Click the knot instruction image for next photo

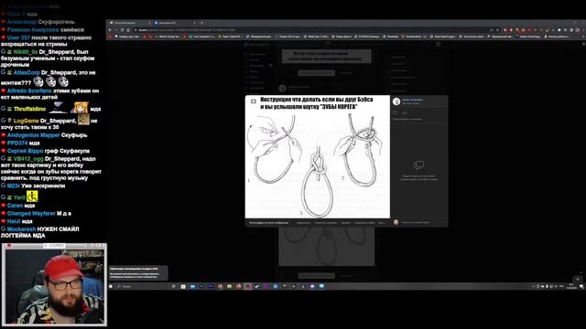coord(318,157)
